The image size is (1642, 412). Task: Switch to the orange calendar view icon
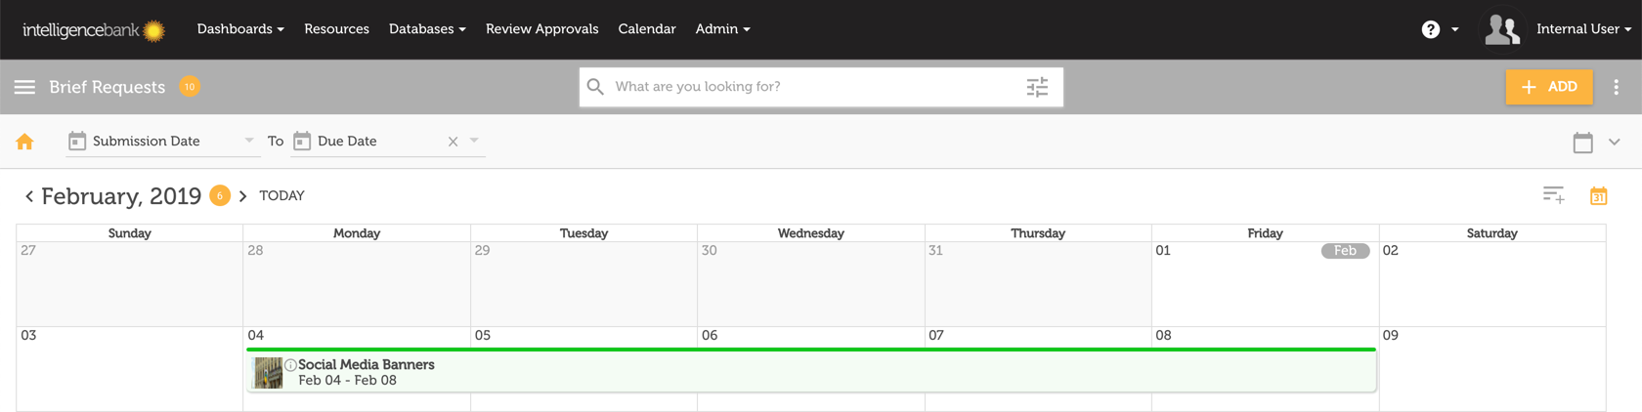pos(1598,195)
